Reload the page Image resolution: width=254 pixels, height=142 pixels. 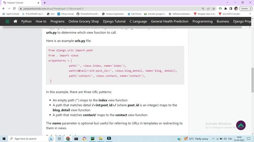point(14,9)
